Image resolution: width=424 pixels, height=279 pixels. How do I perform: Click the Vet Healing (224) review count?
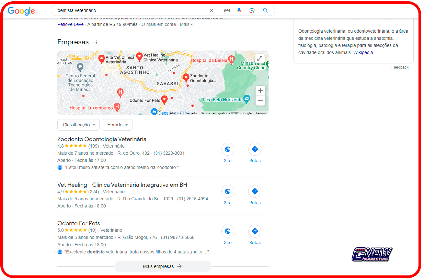94,192
